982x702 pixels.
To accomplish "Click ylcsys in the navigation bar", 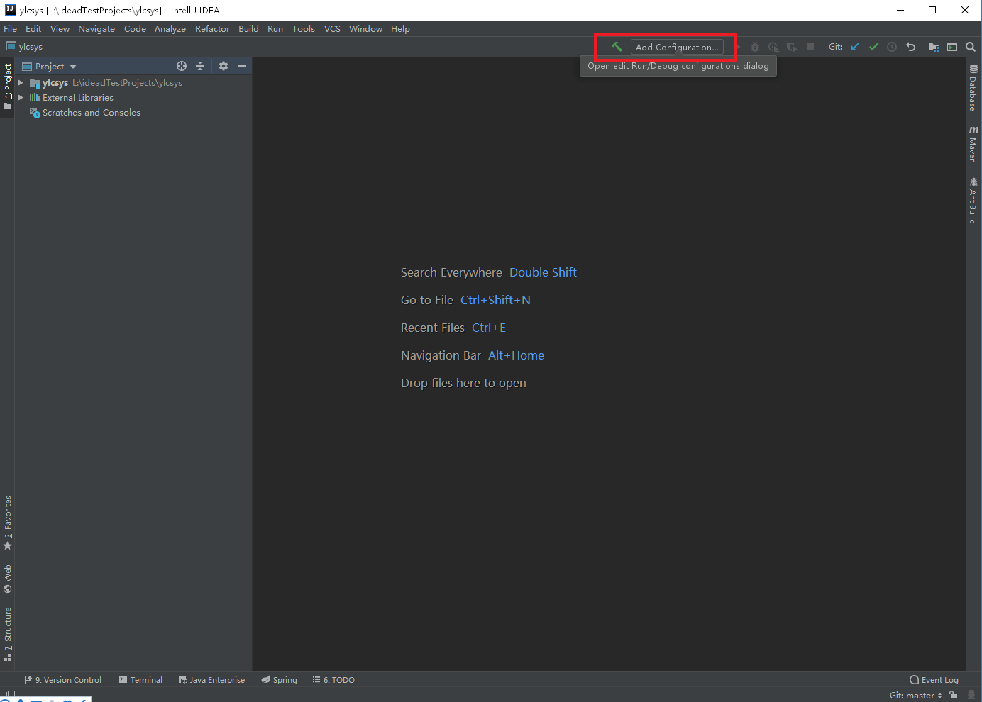I will tap(25, 47).
